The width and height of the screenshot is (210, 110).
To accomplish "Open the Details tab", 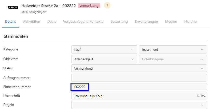I will [10, 22].
